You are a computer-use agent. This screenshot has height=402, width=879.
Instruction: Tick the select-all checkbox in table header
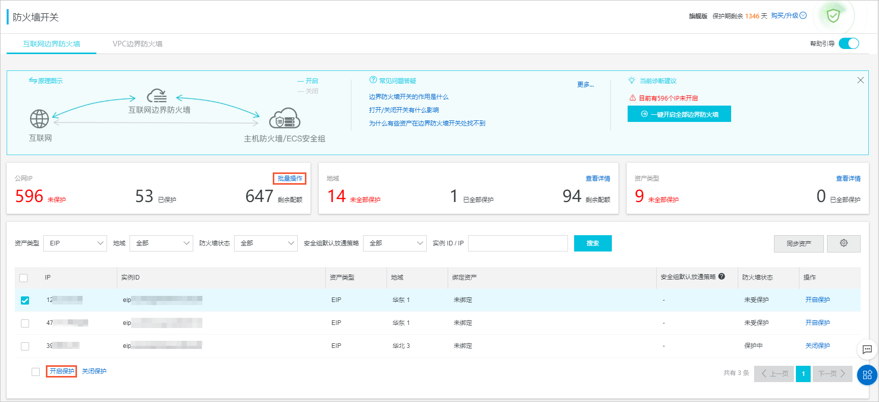point(23,278)
